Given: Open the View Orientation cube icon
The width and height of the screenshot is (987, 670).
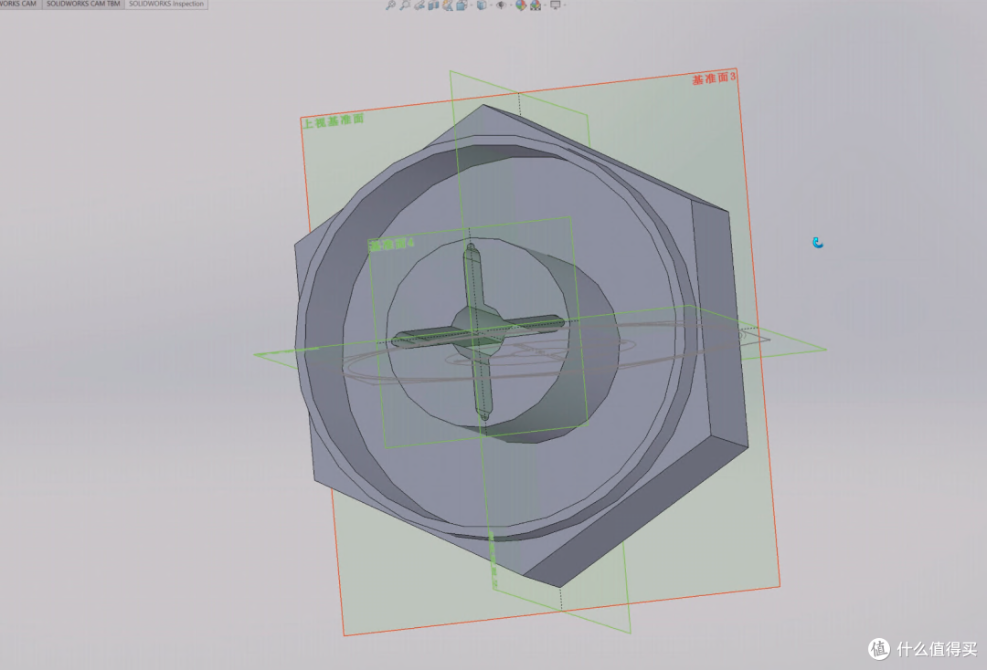Looking at the screenshot, I should (462, 5).
